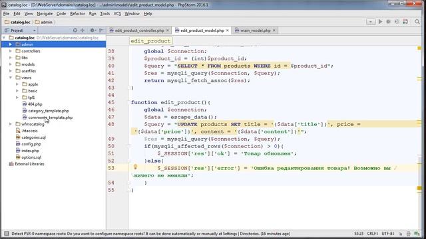Expand the admin folder
Screen dimensions: 426x239
coord(11,44)
